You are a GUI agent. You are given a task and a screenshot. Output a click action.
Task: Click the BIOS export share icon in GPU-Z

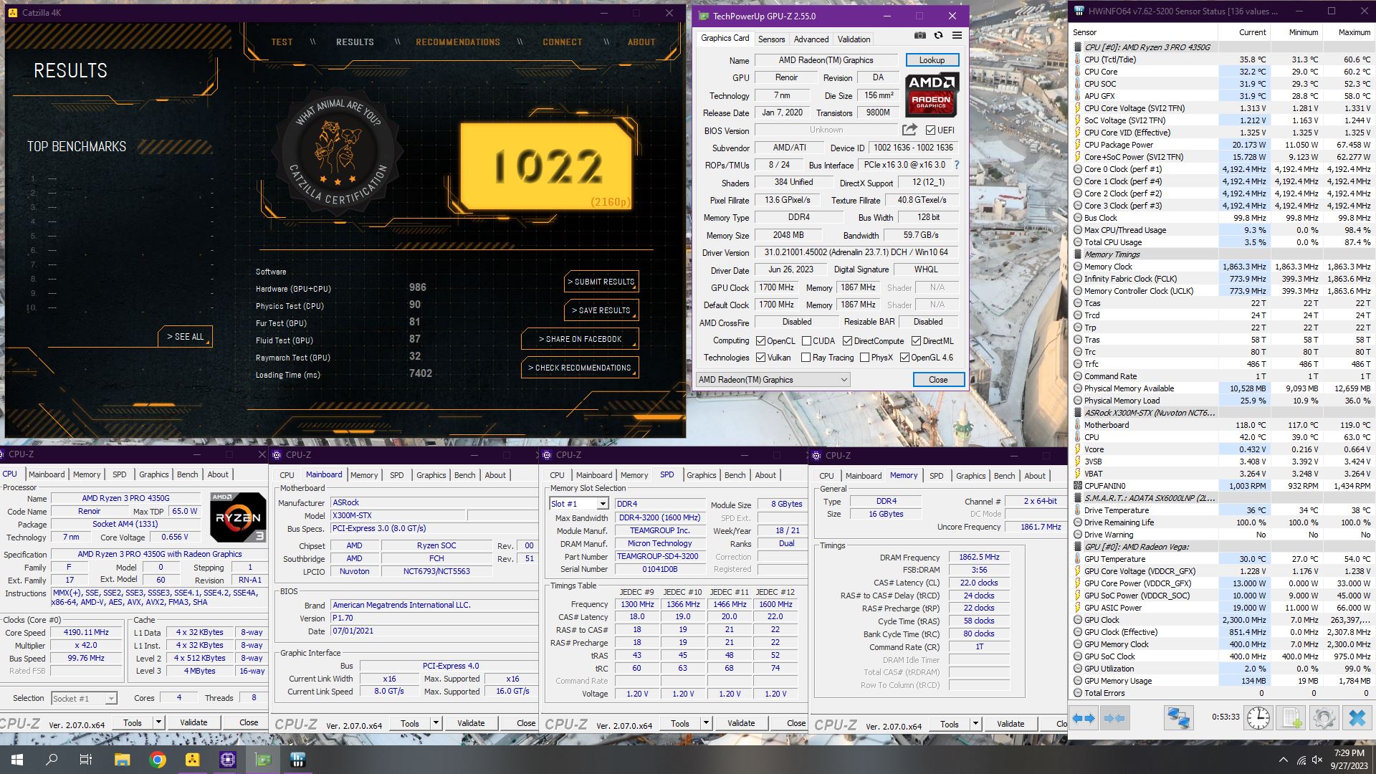[x=909, y=130]
